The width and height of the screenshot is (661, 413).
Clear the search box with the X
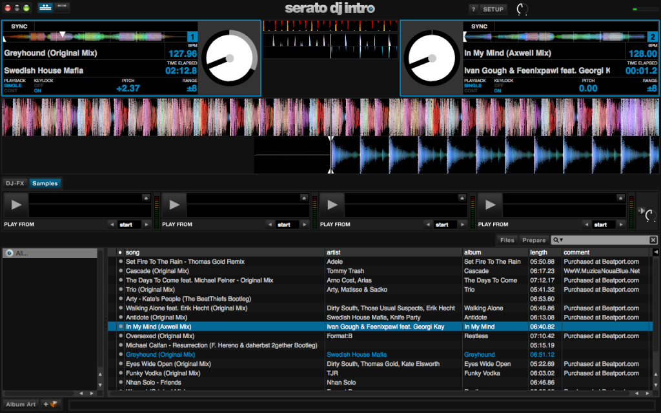coord(653,240)
